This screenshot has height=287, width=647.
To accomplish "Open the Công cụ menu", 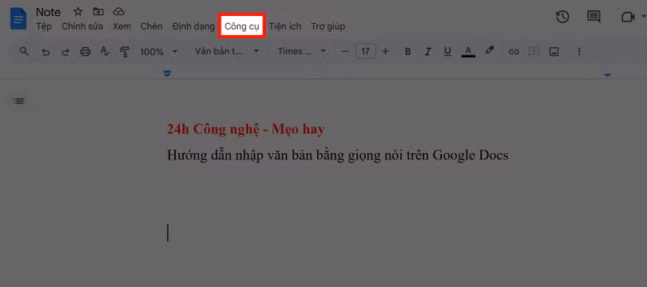I will click(242, 26).
